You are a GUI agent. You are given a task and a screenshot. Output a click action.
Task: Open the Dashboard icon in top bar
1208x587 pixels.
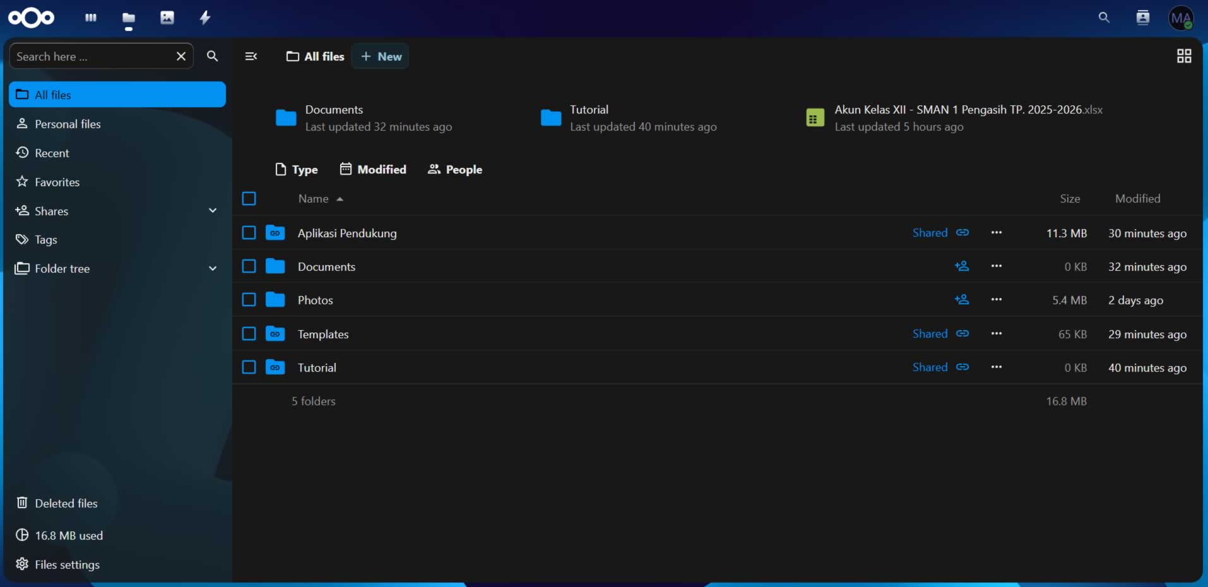click(91, 18)
